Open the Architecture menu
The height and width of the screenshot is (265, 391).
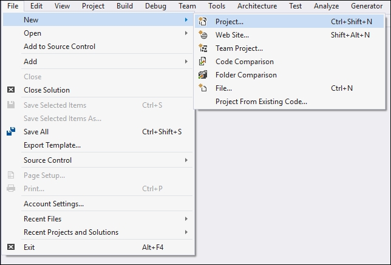pos(257,6)
